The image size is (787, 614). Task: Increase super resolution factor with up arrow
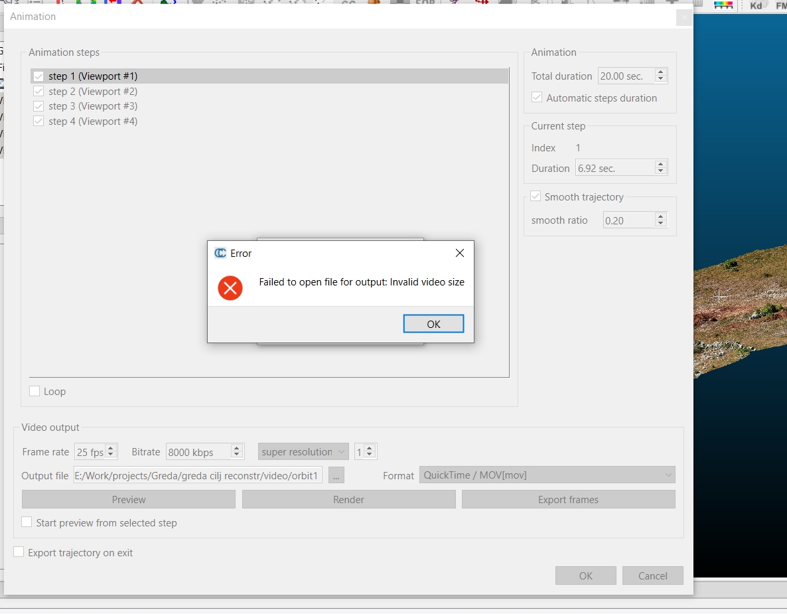tap(370, 448)
